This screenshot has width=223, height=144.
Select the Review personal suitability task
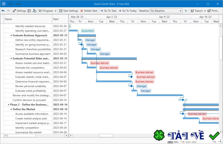click(x=31, y=86)
